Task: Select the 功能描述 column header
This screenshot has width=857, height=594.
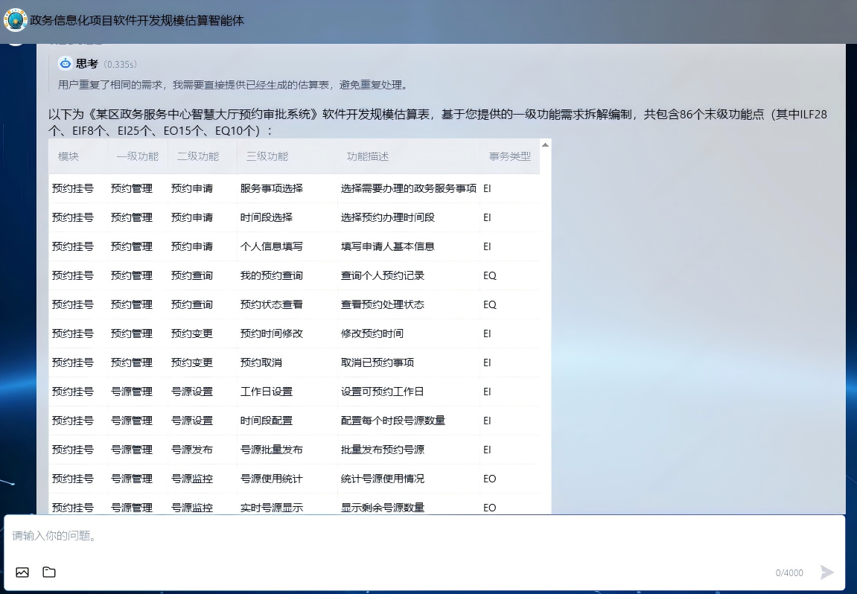Action: [368, 156]
